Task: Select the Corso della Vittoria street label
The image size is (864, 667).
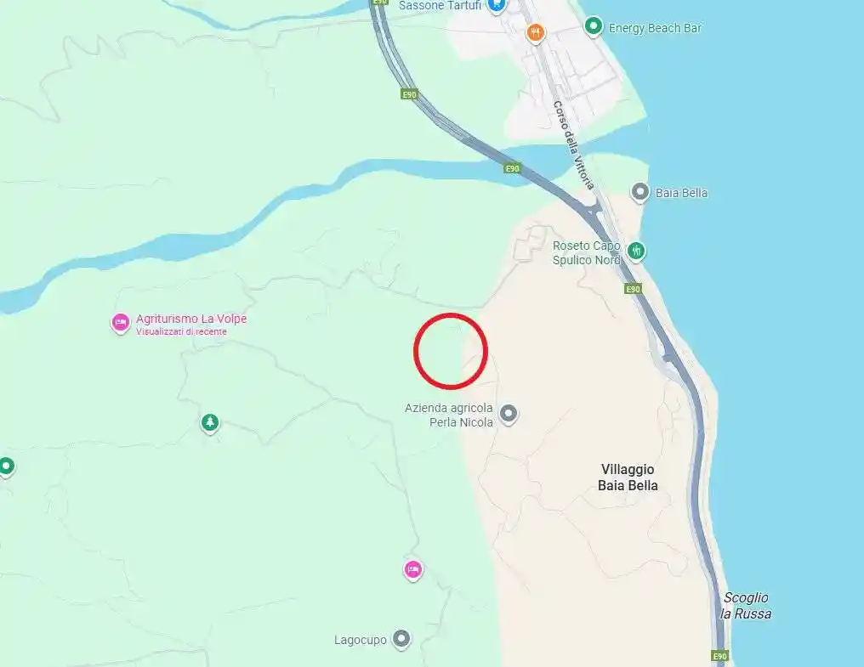Action: 574,144
